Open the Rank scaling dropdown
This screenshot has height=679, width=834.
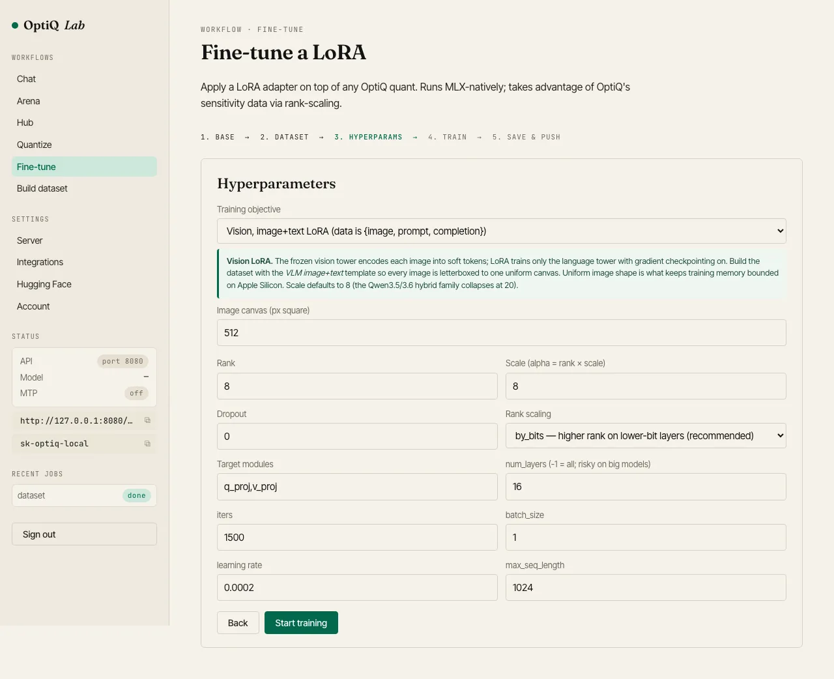[646, 436]
